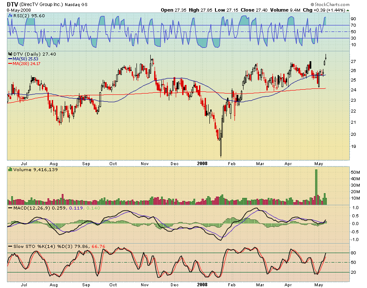This screenshot has height=288, width=367.
Task: Select the blue MA(50) legend line swatch
Action: click(x=10, y=59)
